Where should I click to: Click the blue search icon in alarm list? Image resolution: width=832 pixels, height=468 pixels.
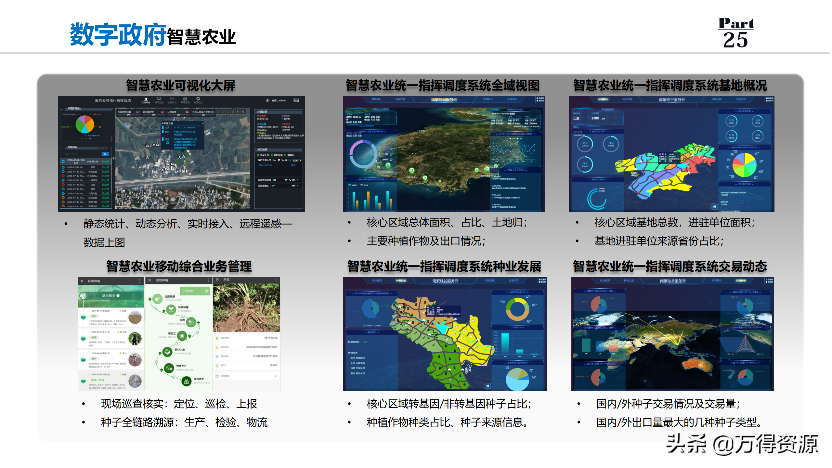pos(105,154)
